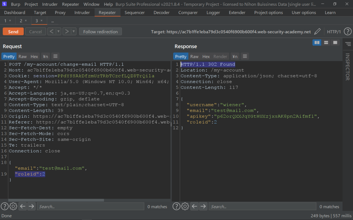Switch to the Learn tab
The height and width of the screenshot is (220, 353).
coord(330,13)
